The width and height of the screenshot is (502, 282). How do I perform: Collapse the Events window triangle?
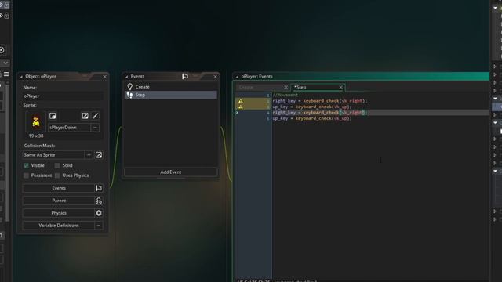127,77
